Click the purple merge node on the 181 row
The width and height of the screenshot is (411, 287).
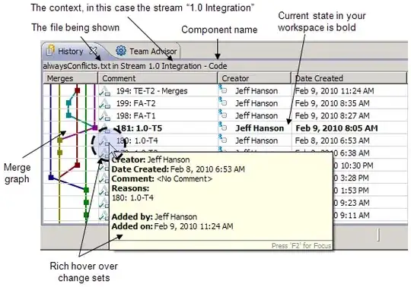tap(94, 128)
